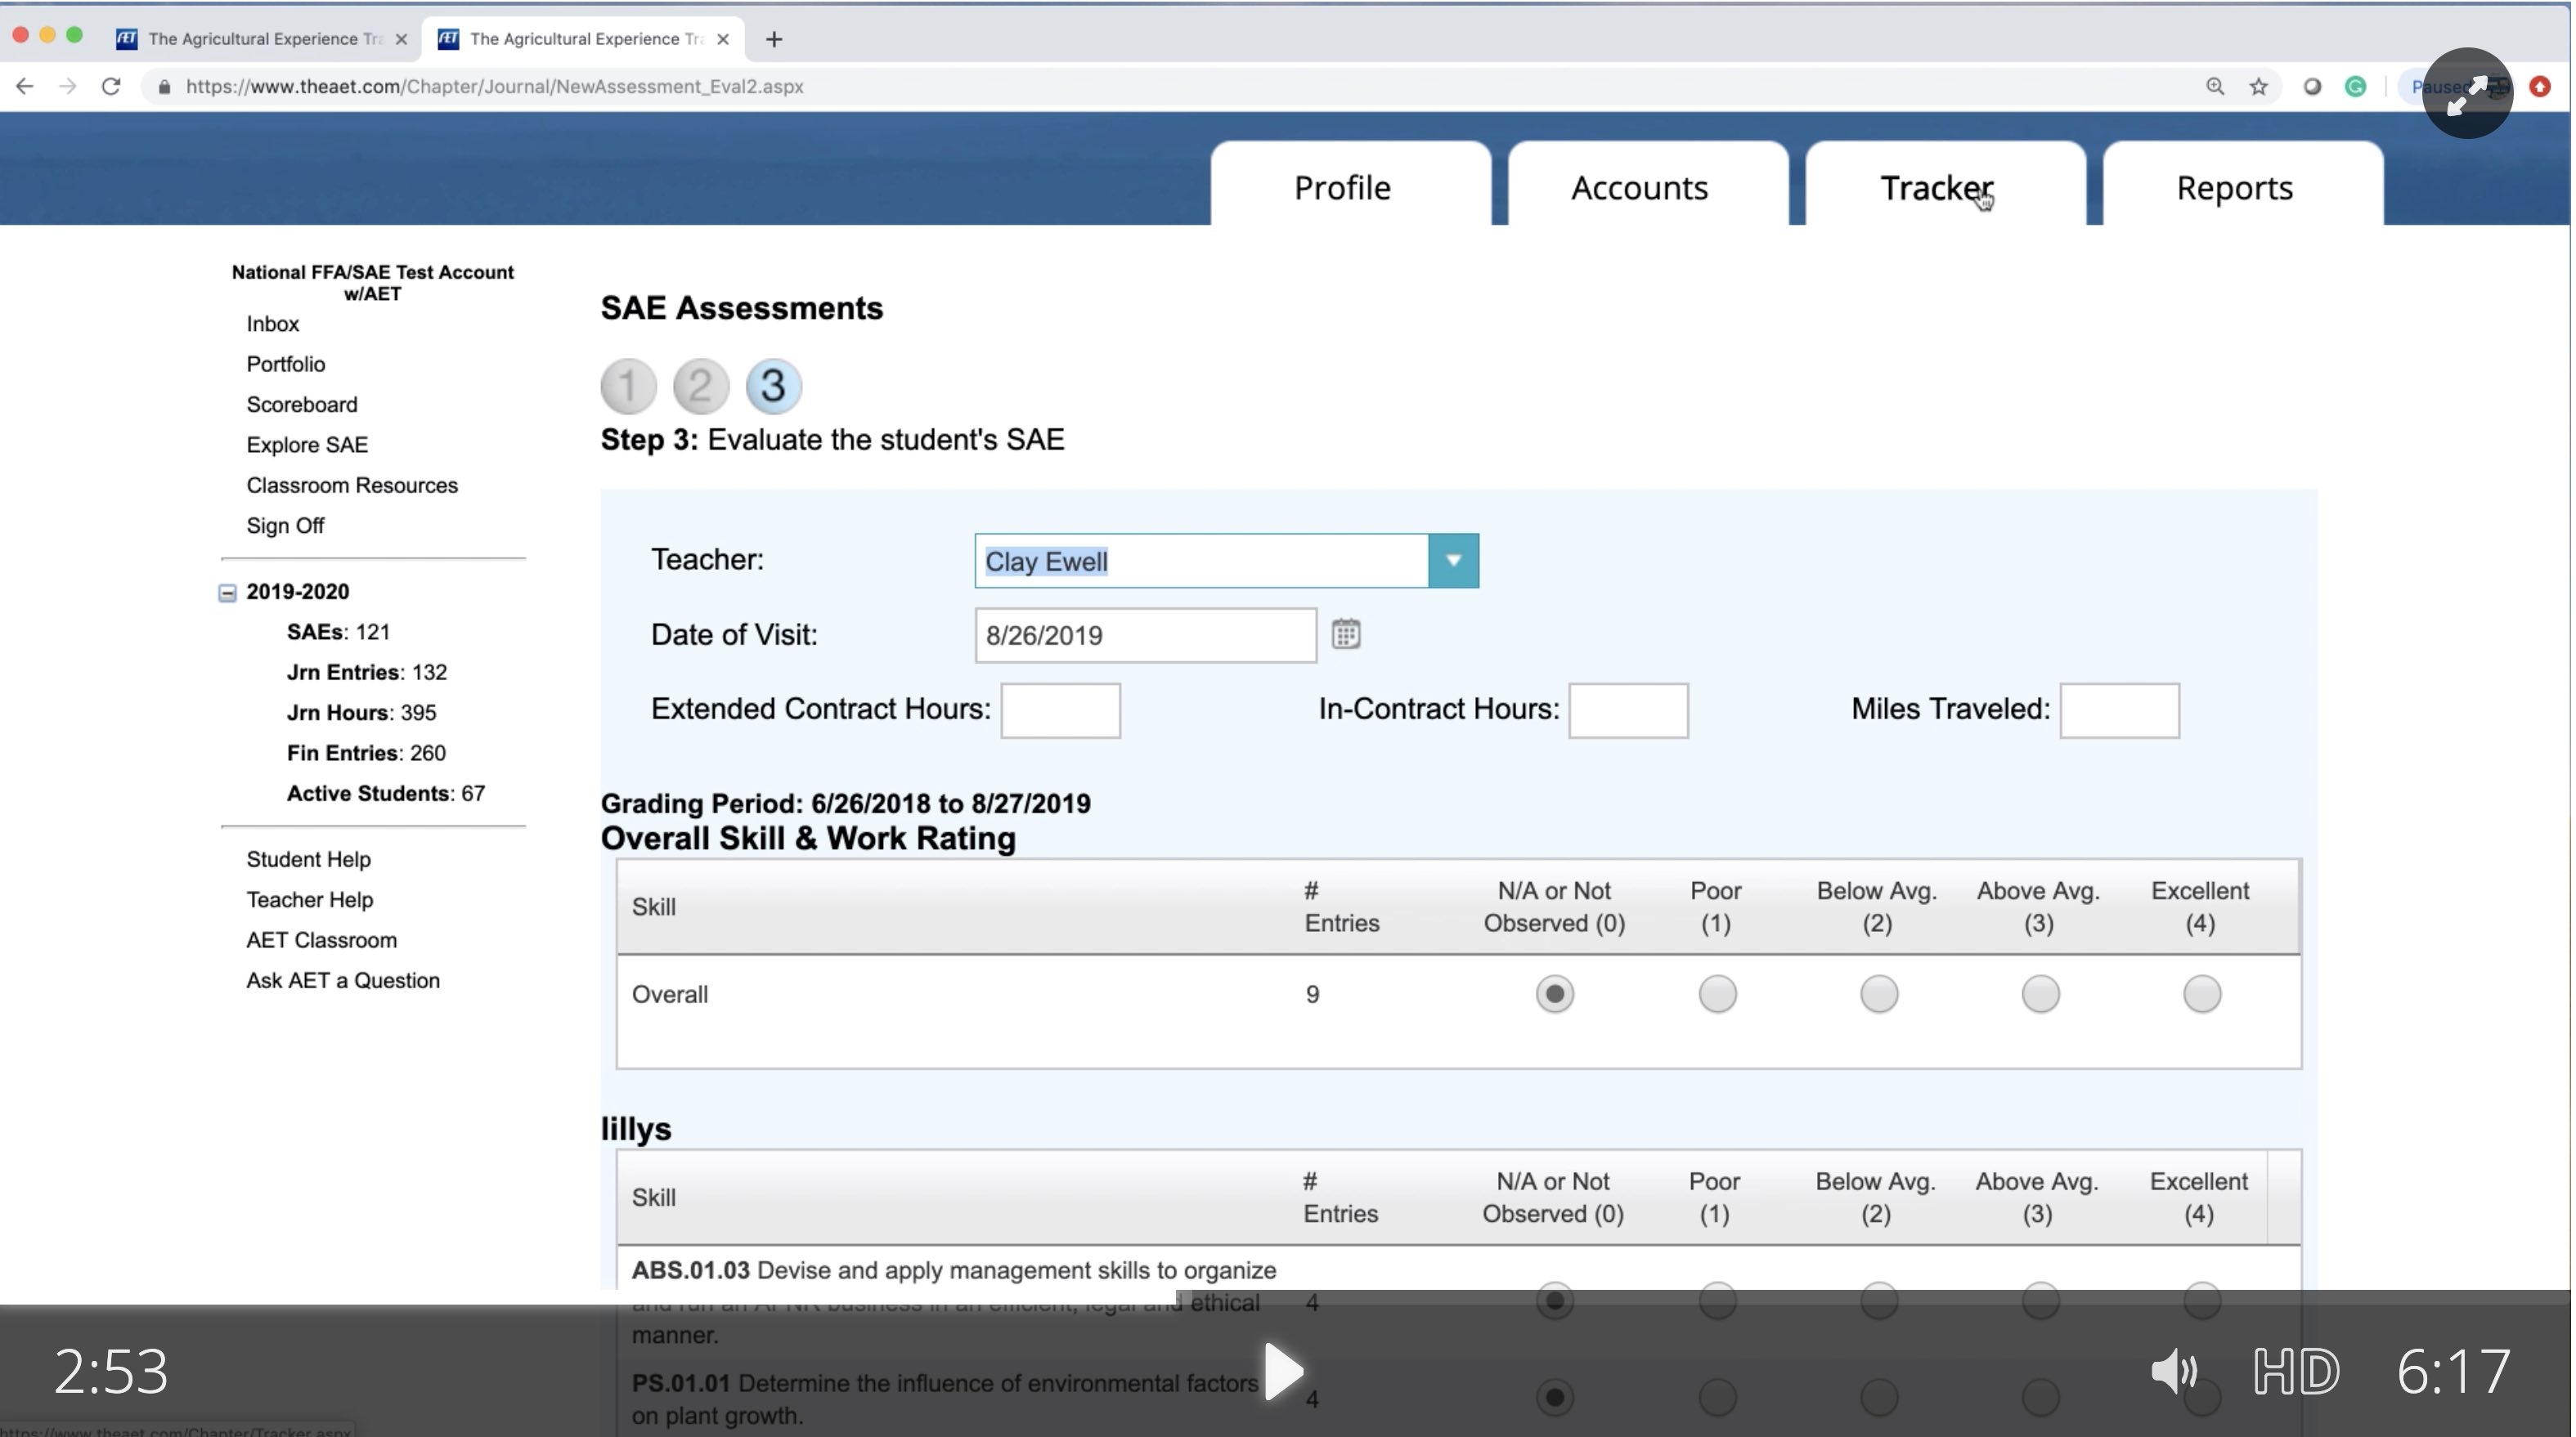Open the Tracker tab
The height and width of the screenshot is (1437, 2576).
pos(1945,186)
